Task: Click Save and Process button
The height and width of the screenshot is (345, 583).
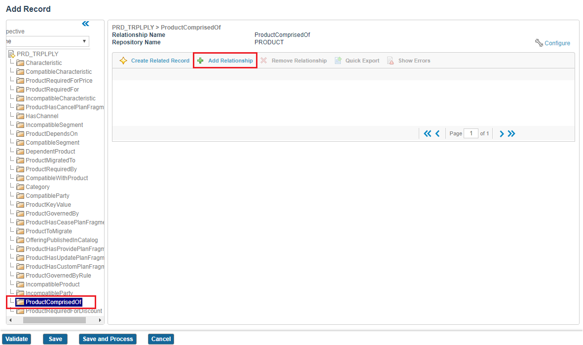Action: tap(108, 339)
